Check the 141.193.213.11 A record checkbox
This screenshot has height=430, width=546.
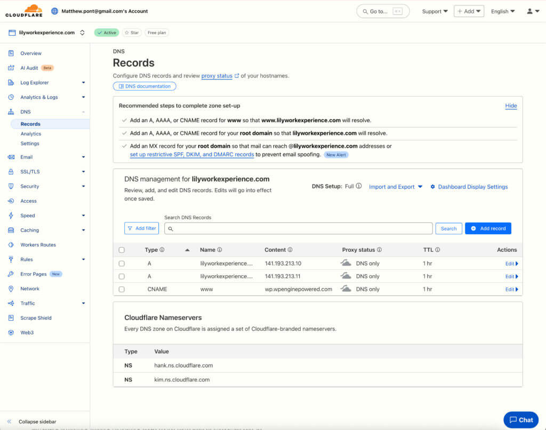[122, 276]
